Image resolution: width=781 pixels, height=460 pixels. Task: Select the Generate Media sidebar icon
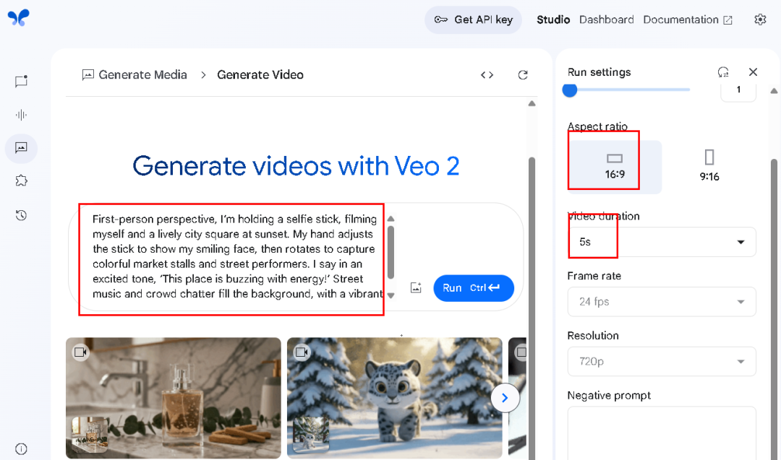tap(21, 148)
